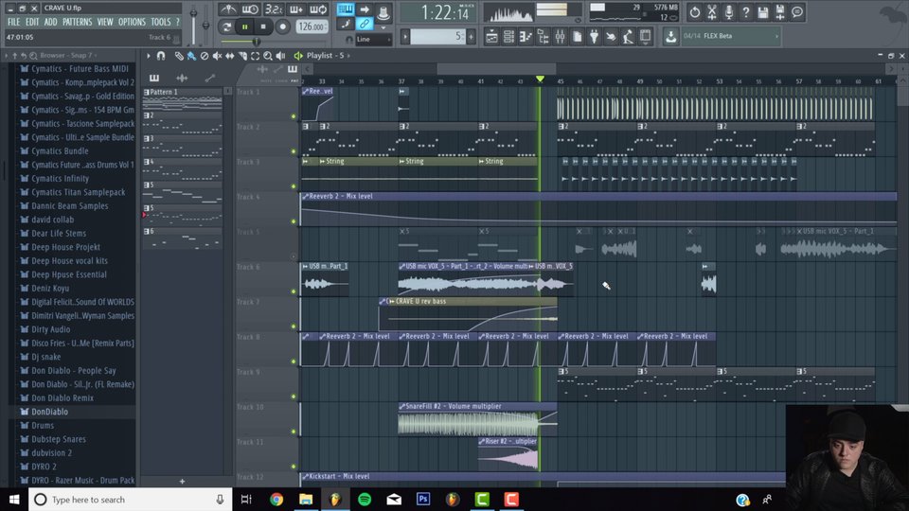Open the Pattern 1 clip menu icon
The height and width of the screenshot is (511, 909).
[146, 92]
